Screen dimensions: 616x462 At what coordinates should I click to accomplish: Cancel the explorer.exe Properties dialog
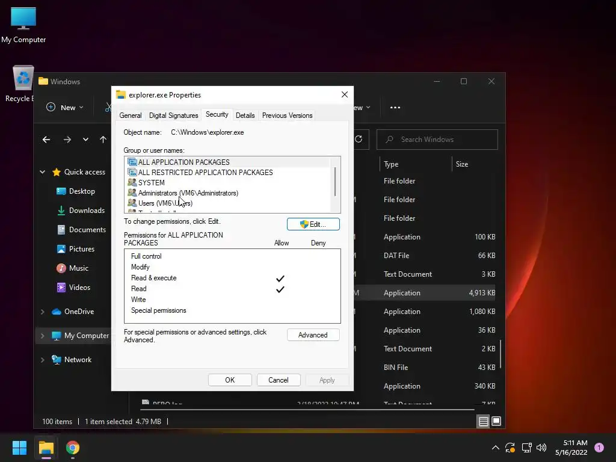coord(279,380)
